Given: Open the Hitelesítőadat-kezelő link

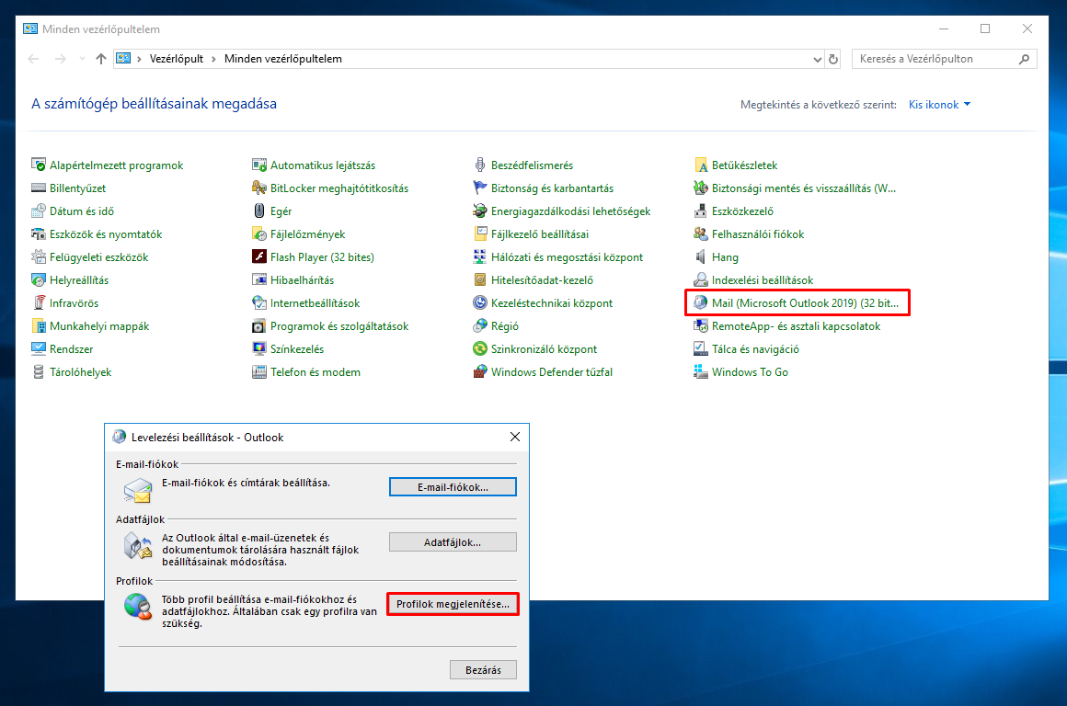Looking at the screenshot, I should point(542,279).
